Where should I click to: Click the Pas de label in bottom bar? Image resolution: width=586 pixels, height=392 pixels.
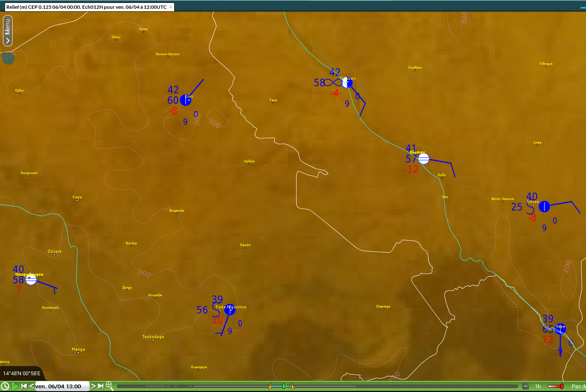(x=578, y=386)
